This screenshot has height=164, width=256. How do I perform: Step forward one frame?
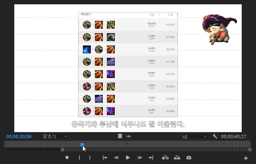click(140, 158)
